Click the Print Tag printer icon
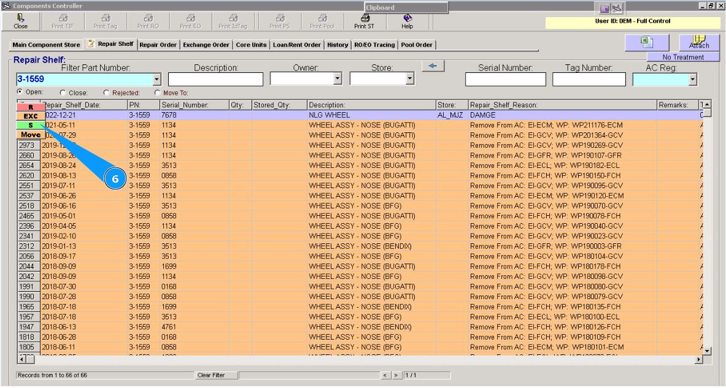Viewport: 726px width, 388px height. click(x=106, y=18)
